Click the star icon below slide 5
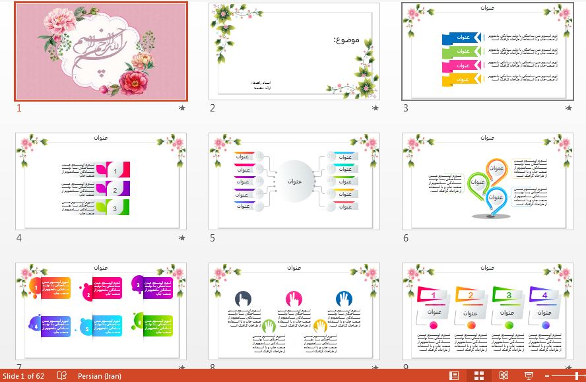The width and height of the screenshot is (586, 382). click(375, 238)
